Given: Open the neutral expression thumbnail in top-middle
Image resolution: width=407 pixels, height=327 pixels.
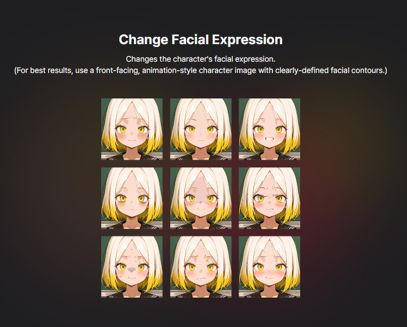Looking at the screenshot, I should (x=201, y=129).
